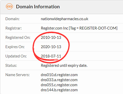Select name server dns055.c.register.com
This screenshot has width=123, height=94.
(x=59, y=85)
